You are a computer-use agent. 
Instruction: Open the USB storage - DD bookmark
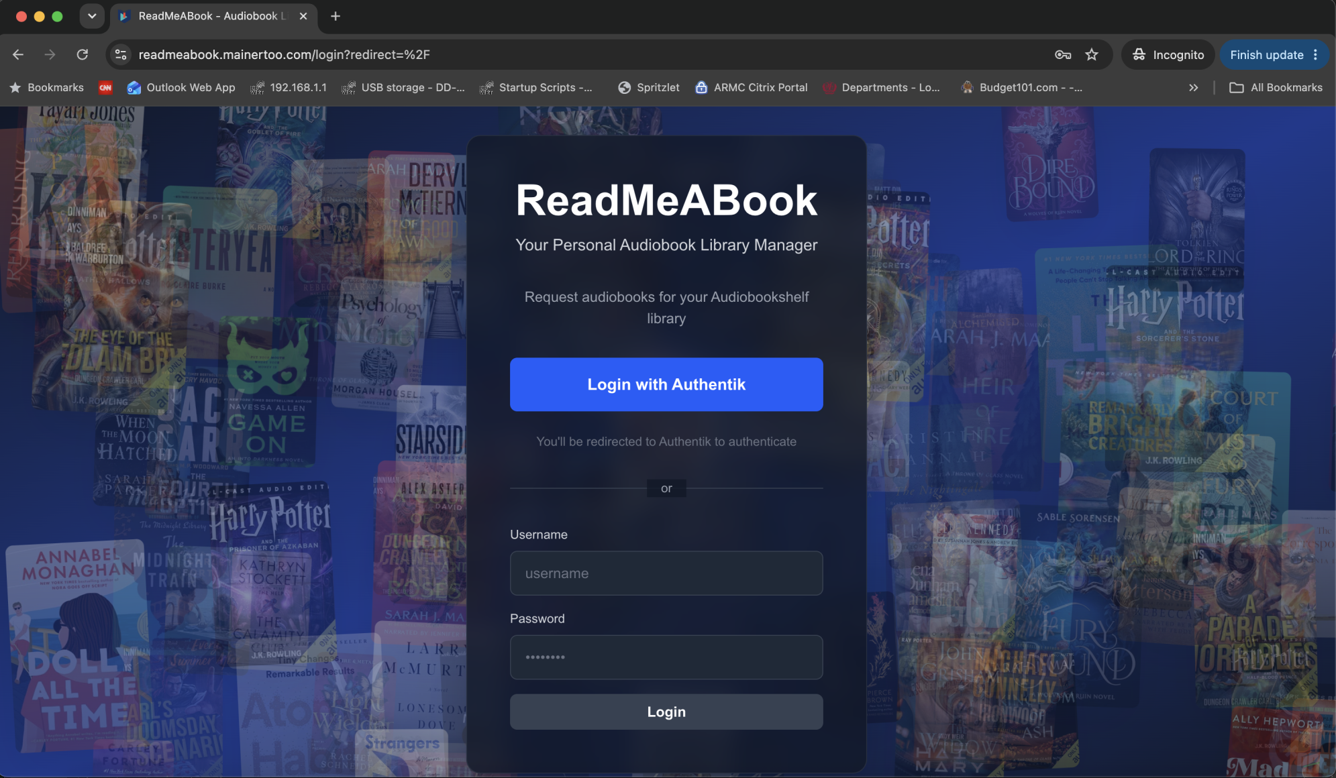click(x=403, y=87)
